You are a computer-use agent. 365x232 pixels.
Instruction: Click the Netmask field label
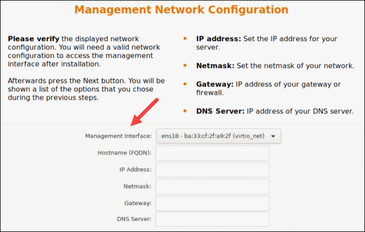click(137, 187)
